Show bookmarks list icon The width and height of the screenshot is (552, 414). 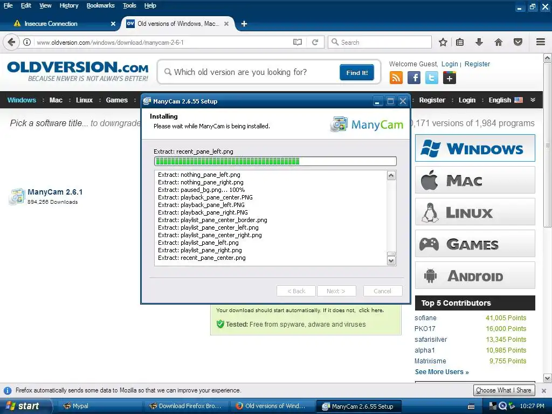pyautogui.click(x=460, y=42)
